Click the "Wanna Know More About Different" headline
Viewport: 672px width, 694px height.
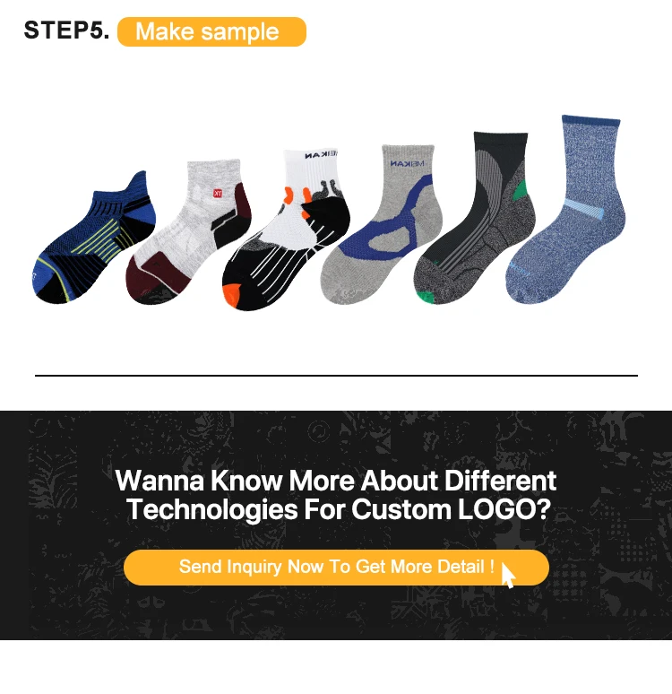tap(336, 481)
